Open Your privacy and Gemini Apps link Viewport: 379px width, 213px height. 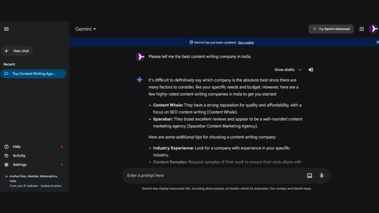pos(290,188)
